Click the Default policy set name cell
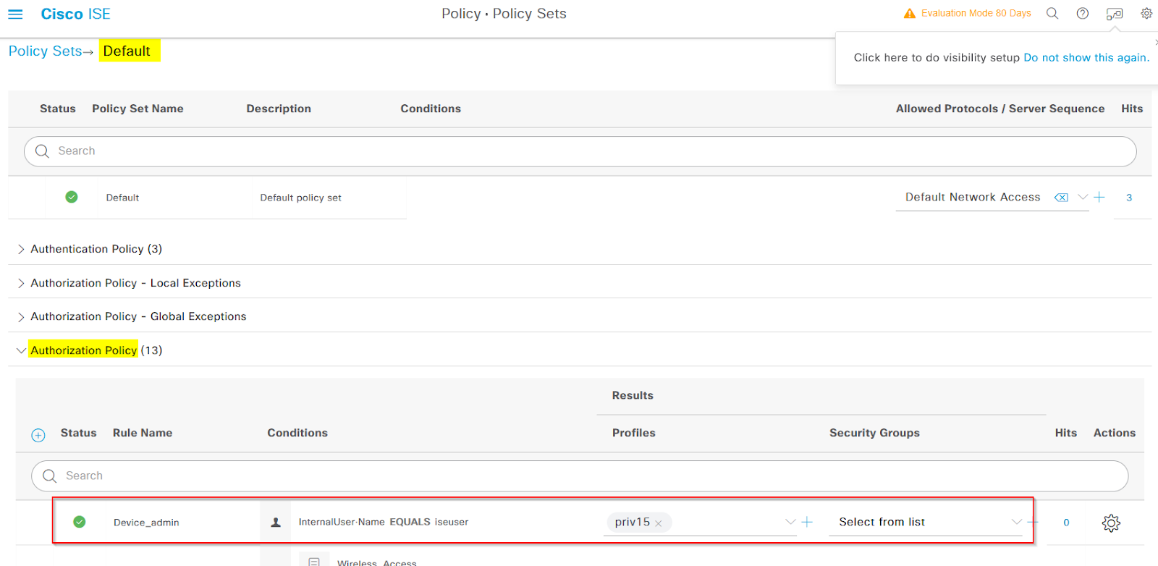The height and width of the screenshot is (566, 1158). click(122, 198)
